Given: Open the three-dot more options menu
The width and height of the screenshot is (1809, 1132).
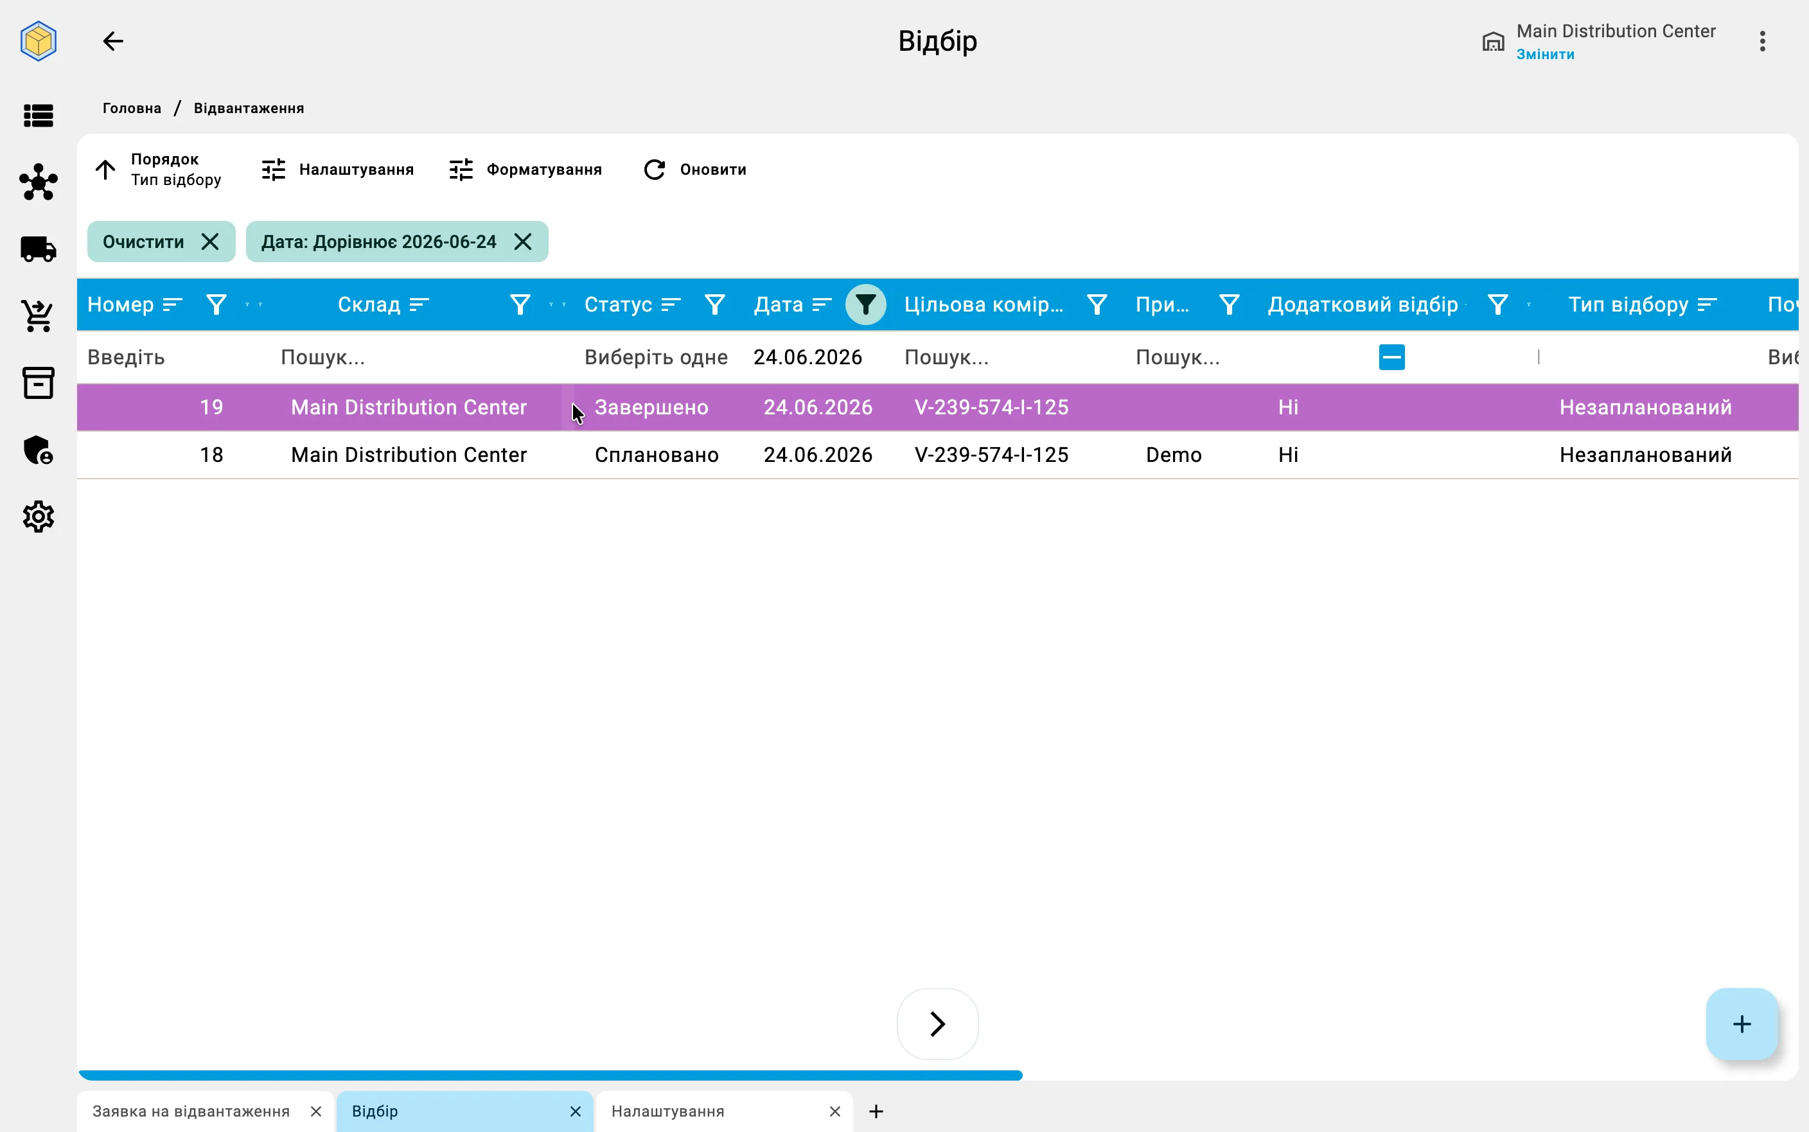Looking at the screenshot, I should point(1763,41).
